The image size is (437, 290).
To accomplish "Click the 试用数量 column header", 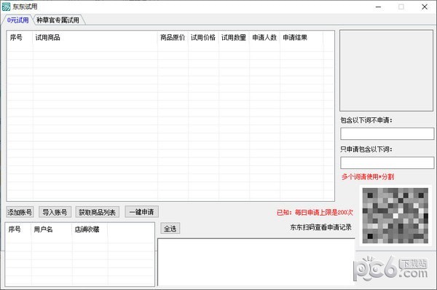I will [x=234, y=37].
